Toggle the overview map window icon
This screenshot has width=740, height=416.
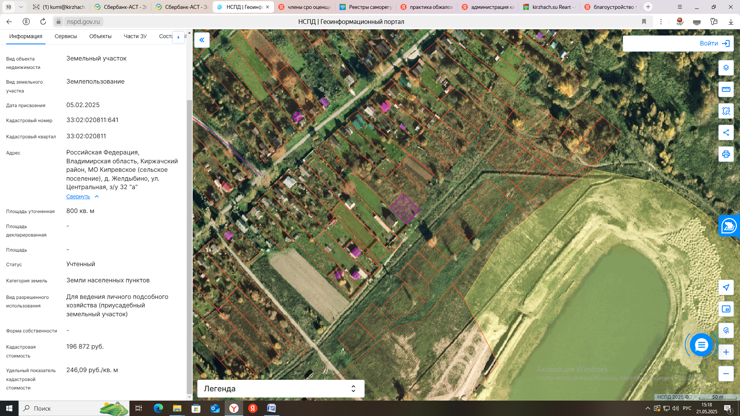(726, 309)
